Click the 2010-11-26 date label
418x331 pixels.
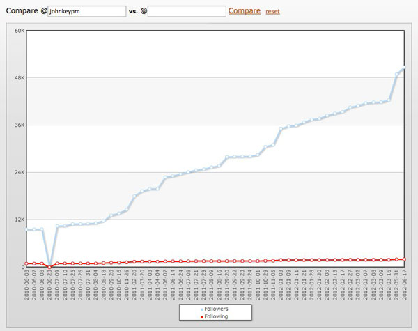tap(127, 284)
